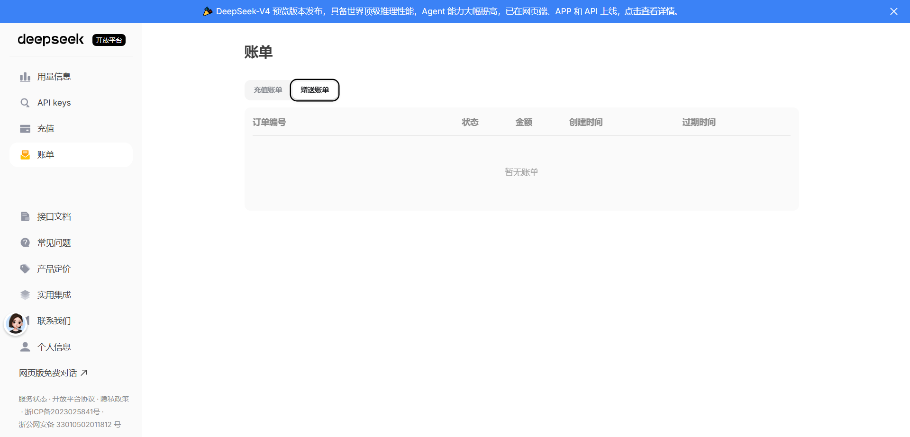Click the 金额 column header
The width and height of the screenshot is (910, 437).
pyautogui.click(x=524, y=122)
